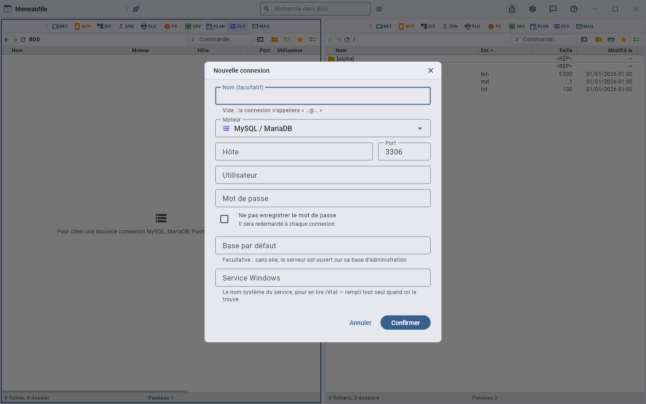This screenshot has height=404, width=646.
Task: Click the Base par défaut field
Action: [323, 246]
